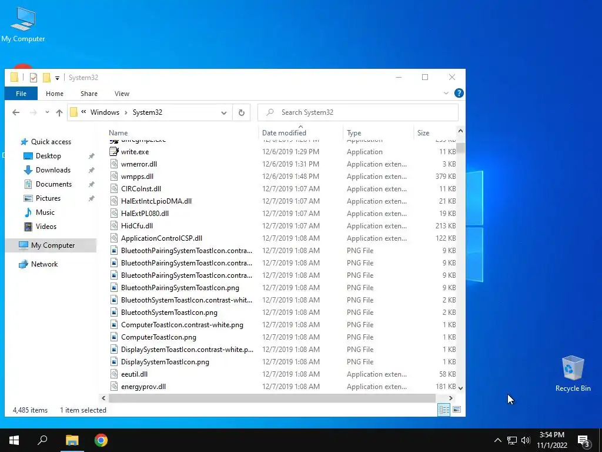Open Desktop in the navigation pane
The image size is (602, 452).
[x=48, y=155]
